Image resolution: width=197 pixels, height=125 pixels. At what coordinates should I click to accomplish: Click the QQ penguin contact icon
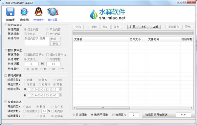click(38, 12)
